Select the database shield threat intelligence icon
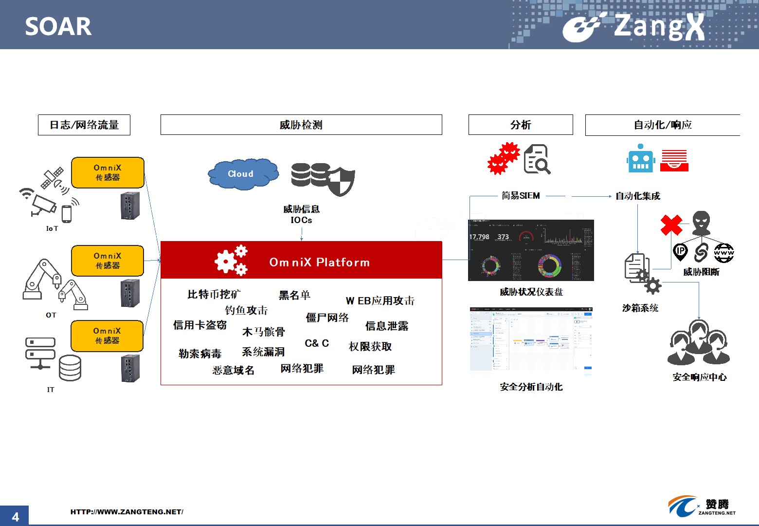The image size is (759, 526). (x=323, y=179)
